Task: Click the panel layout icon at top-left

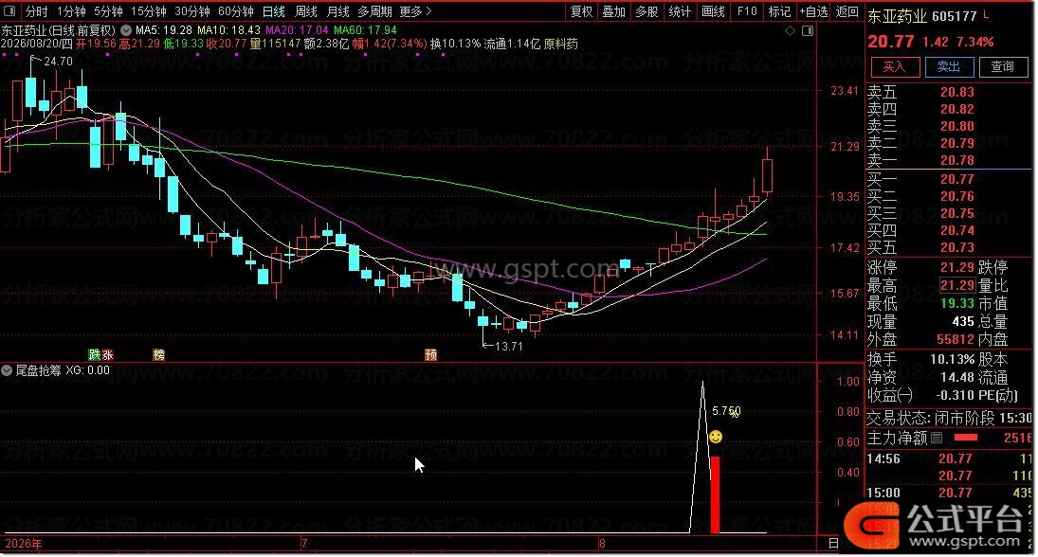Action: pos(9,11)
